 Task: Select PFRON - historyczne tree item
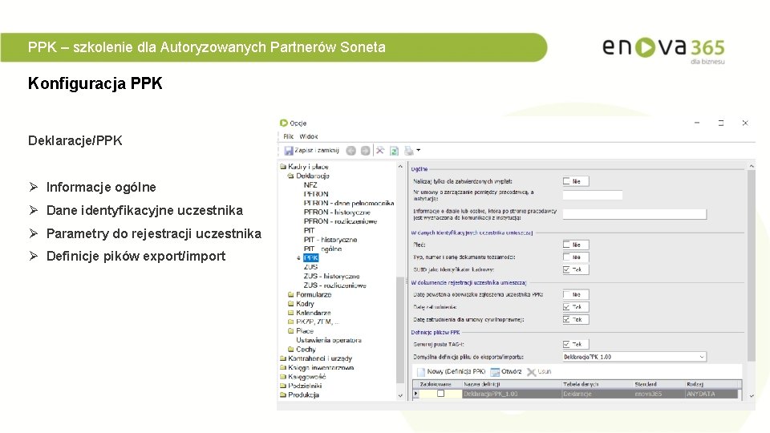coord(337,212)
